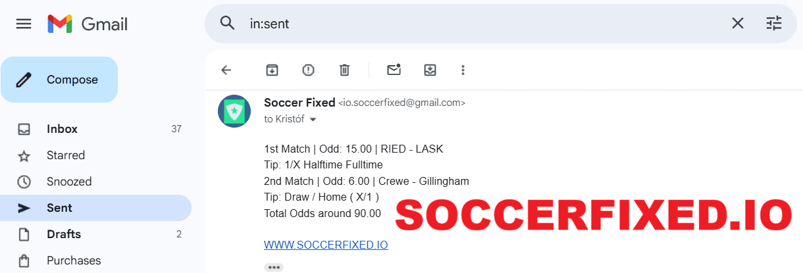The image size is (803, 273).
Task: Click the Move to inbox icon
Action: [x=430, y=70]
